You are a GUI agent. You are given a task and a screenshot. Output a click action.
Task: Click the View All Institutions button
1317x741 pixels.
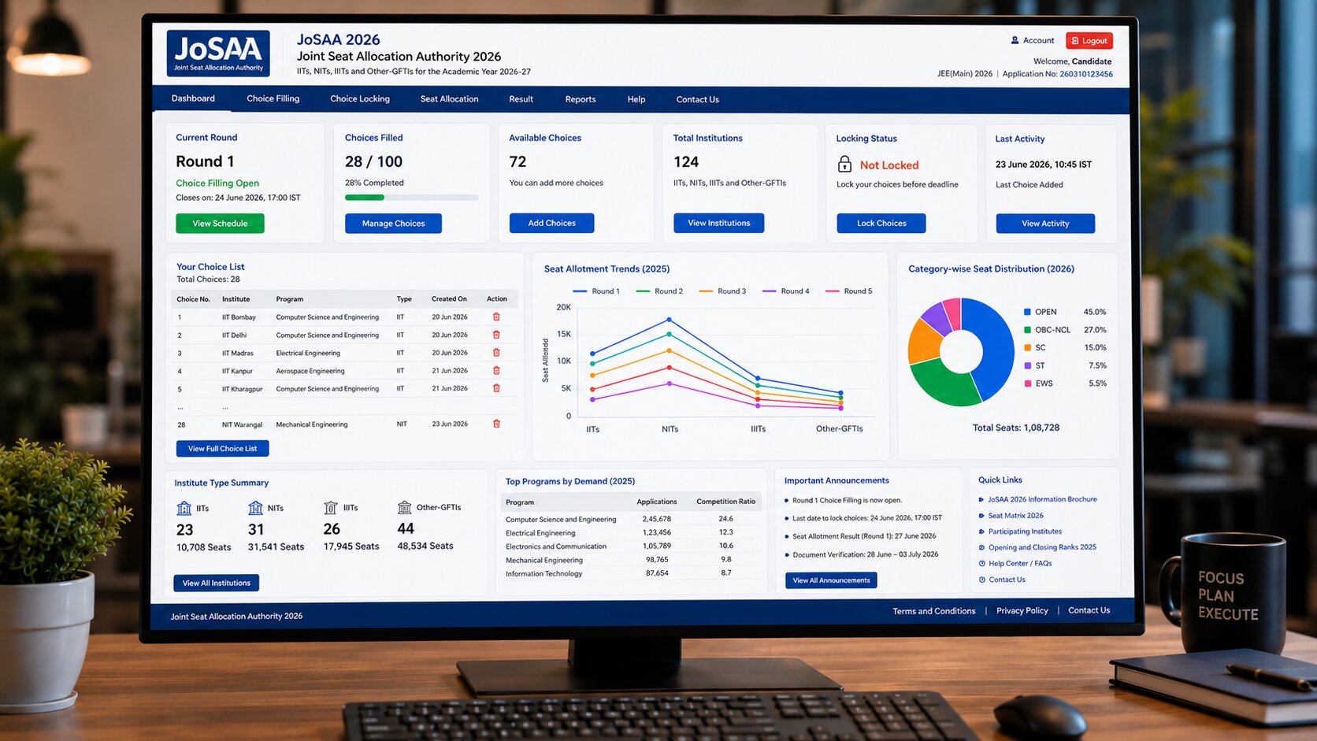[216, 583]
